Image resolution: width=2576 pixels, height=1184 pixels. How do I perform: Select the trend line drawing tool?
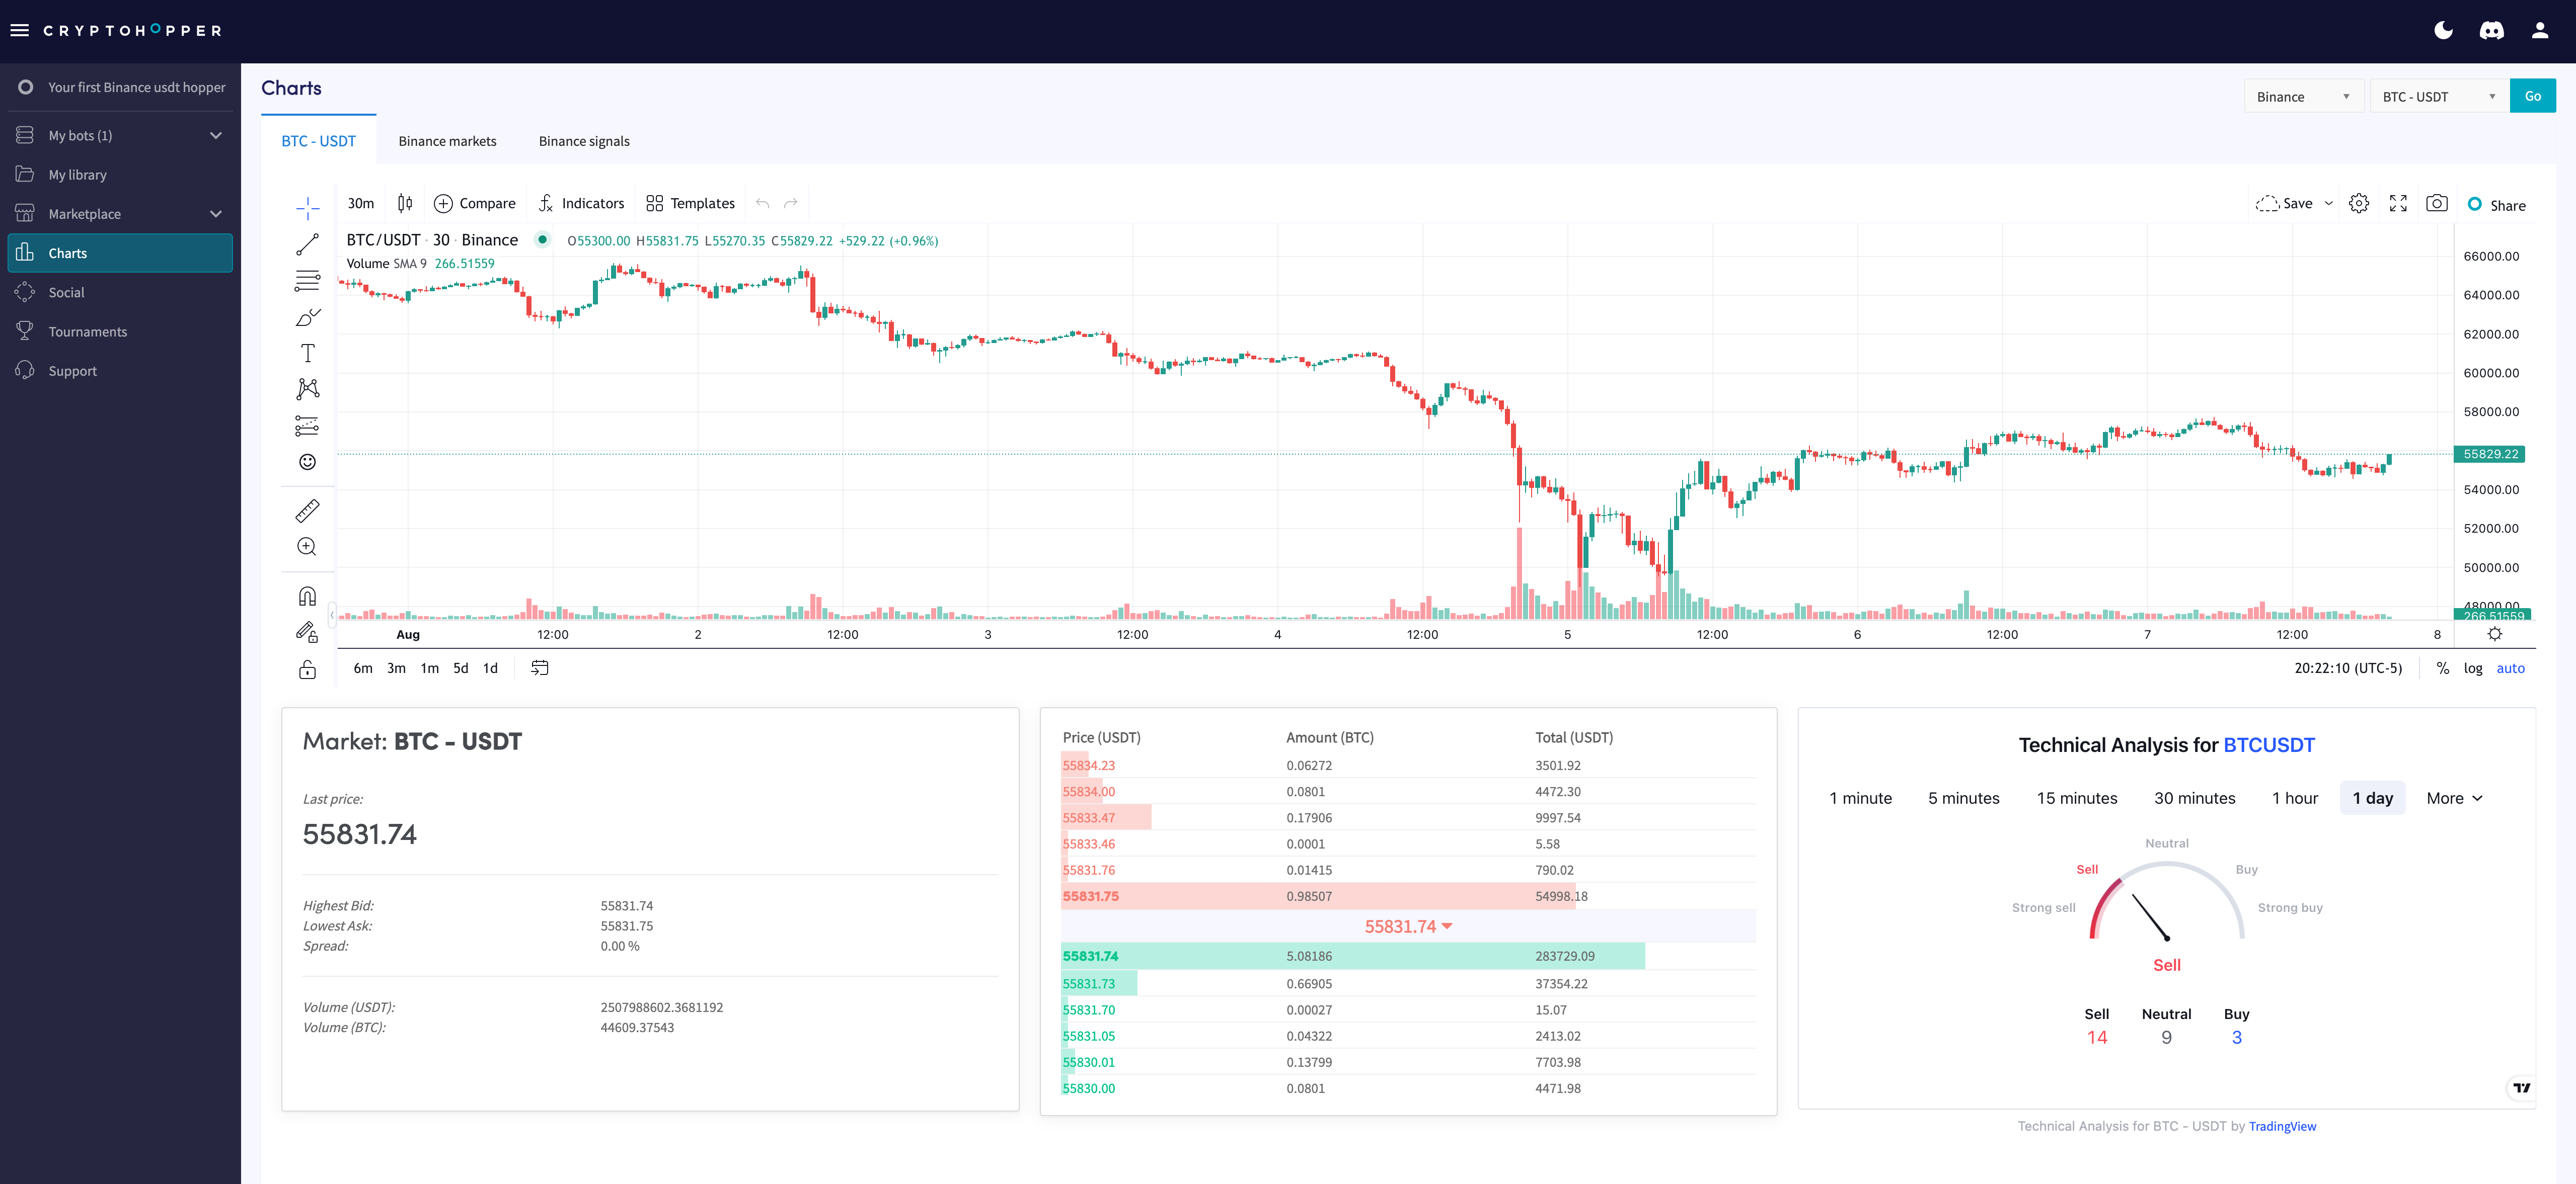(307, 245)
